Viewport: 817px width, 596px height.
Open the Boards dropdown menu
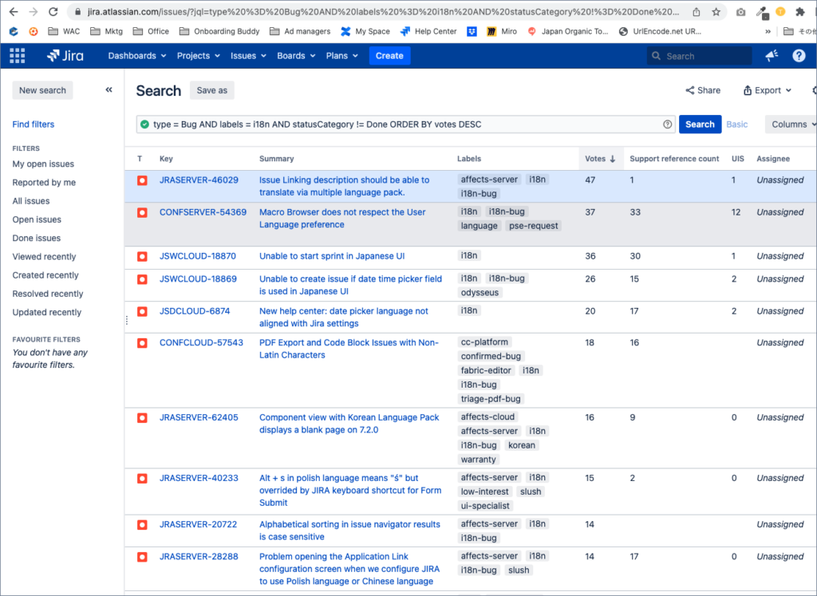[x=296, y=56]
